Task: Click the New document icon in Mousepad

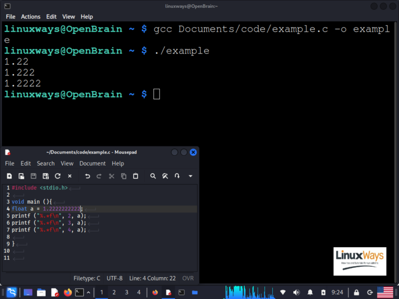Action: click(x=9, y=176)
